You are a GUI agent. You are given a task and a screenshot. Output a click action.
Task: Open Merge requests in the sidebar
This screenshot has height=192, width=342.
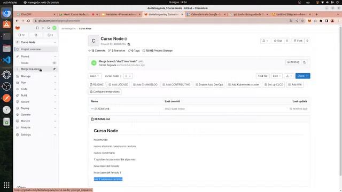coord(36,69)
